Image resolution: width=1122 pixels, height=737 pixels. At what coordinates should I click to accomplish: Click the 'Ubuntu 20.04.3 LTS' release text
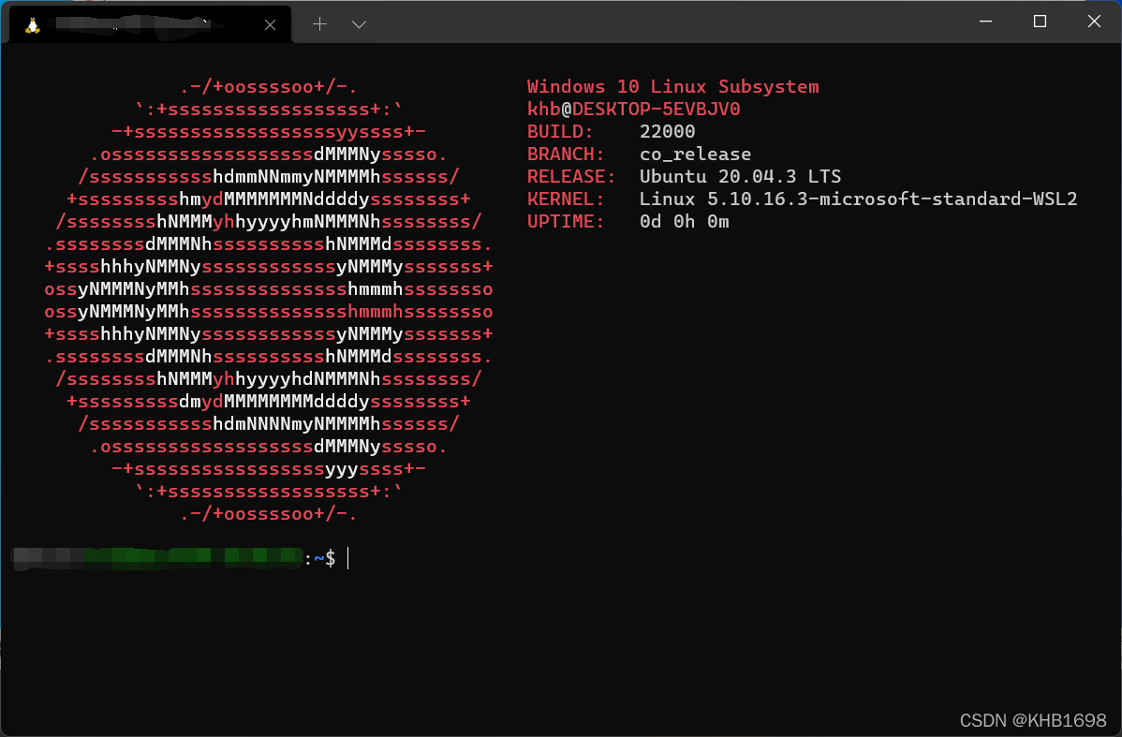[x=740, y=177]
